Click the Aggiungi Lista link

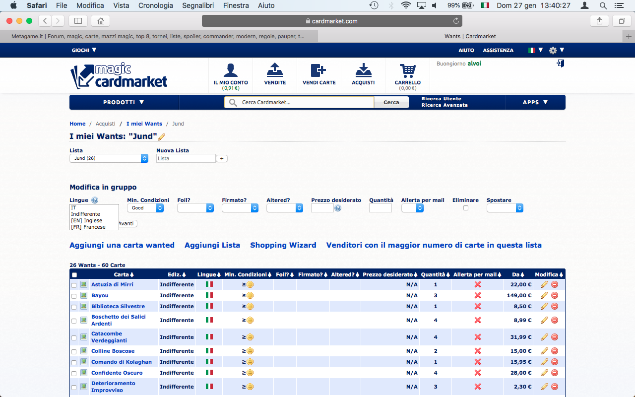[x=212, y=245]
